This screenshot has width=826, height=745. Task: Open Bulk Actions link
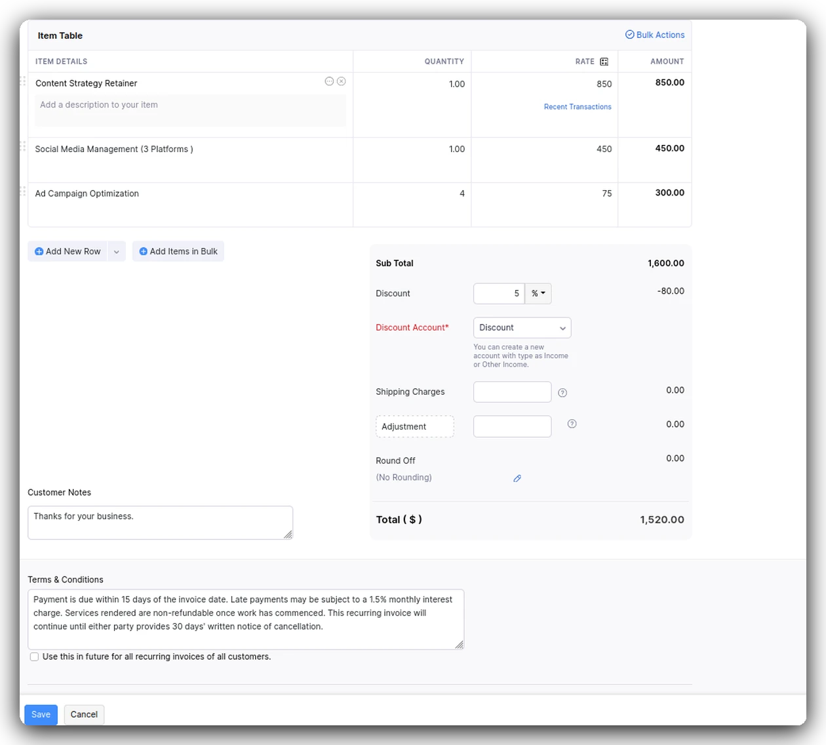point(655,35)
